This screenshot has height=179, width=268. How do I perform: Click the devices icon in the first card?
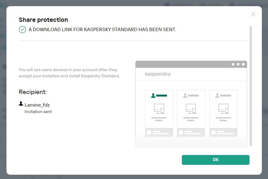[159, 109]
